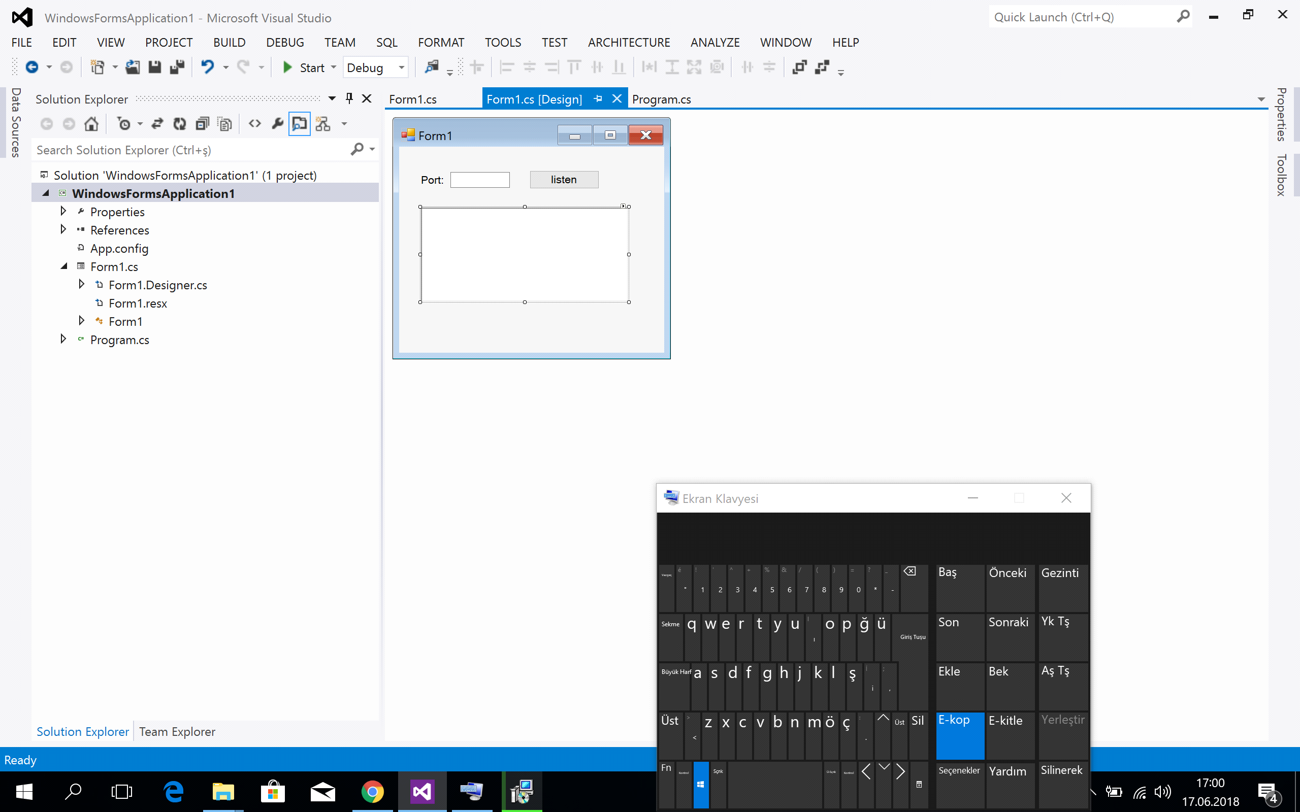Switch to the Program.cs tab
Viewport: 1300px width, 812px height.
click(661, 99)
